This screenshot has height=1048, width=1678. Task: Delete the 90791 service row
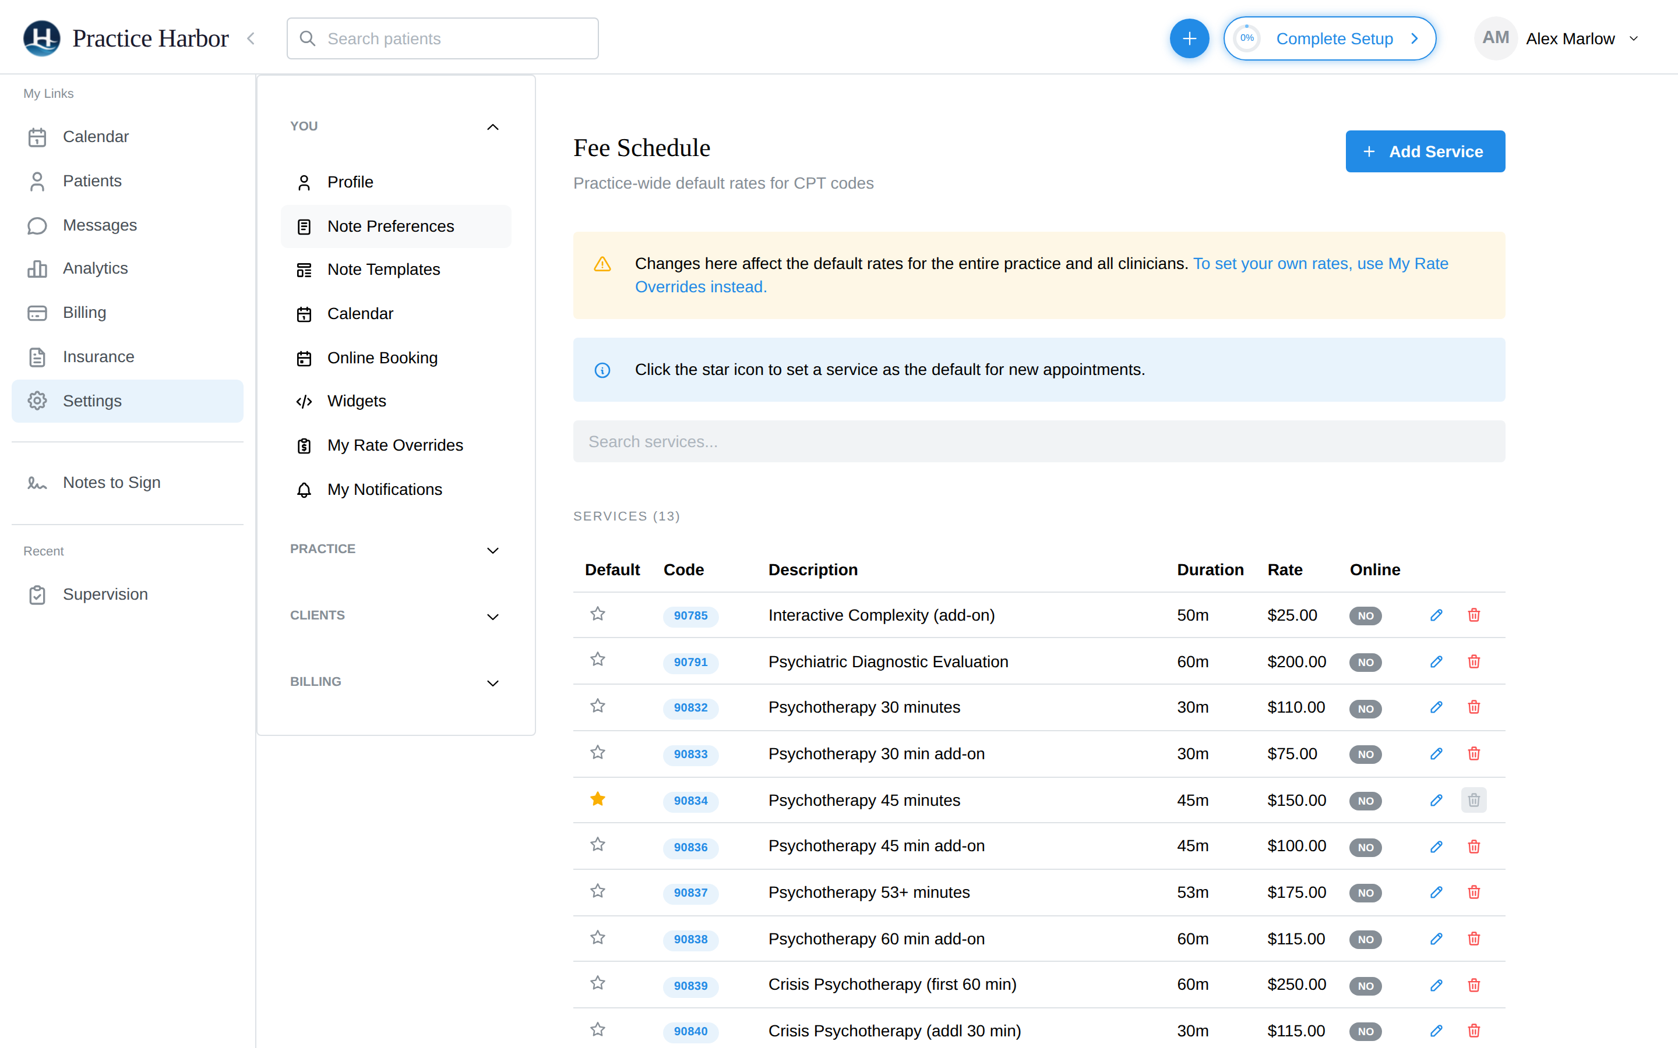click(1473, 662)
